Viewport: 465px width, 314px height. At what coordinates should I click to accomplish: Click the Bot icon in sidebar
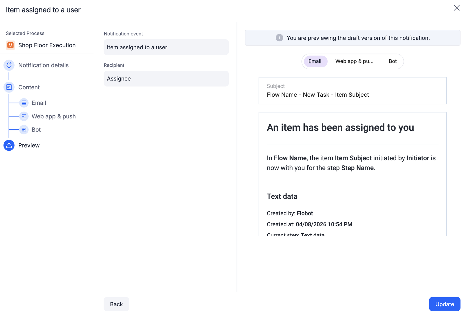point(24,130)
